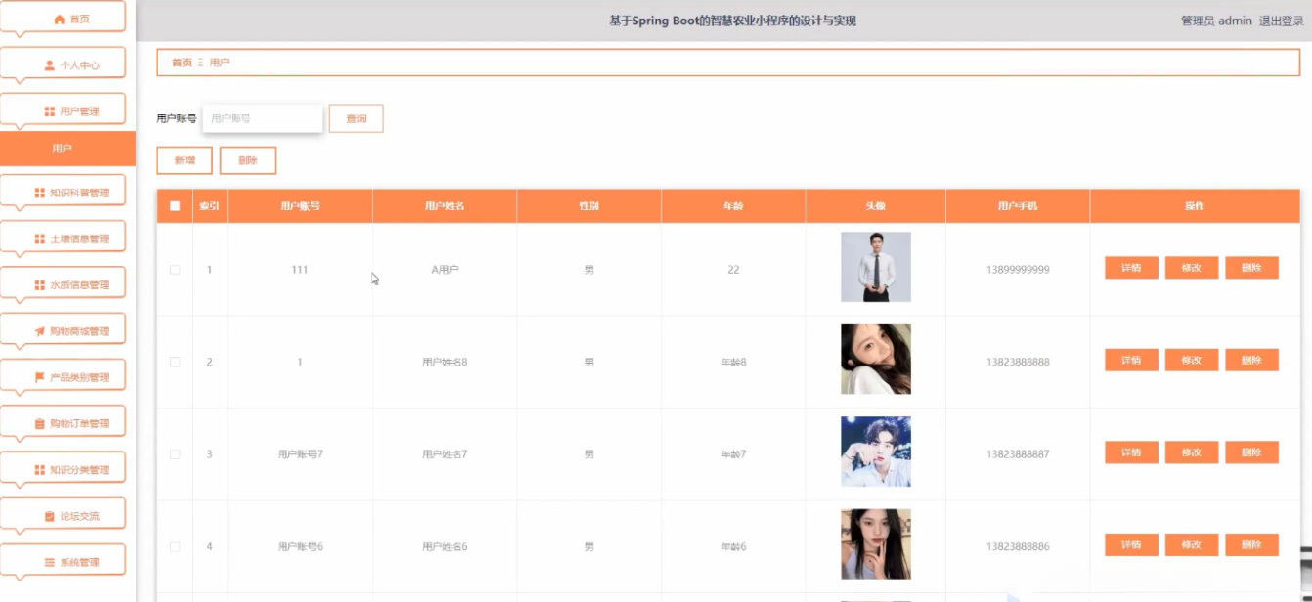Click the clipboard icon beside 购物订单管理
The height and width of the screenshot is (602, 1312).
tap(40, 424)
